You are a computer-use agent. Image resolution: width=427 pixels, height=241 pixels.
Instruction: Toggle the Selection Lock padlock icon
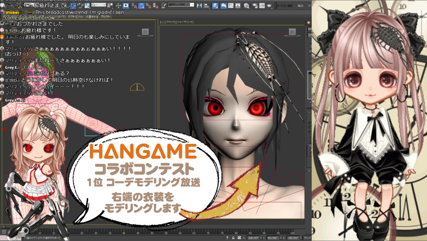233,238
